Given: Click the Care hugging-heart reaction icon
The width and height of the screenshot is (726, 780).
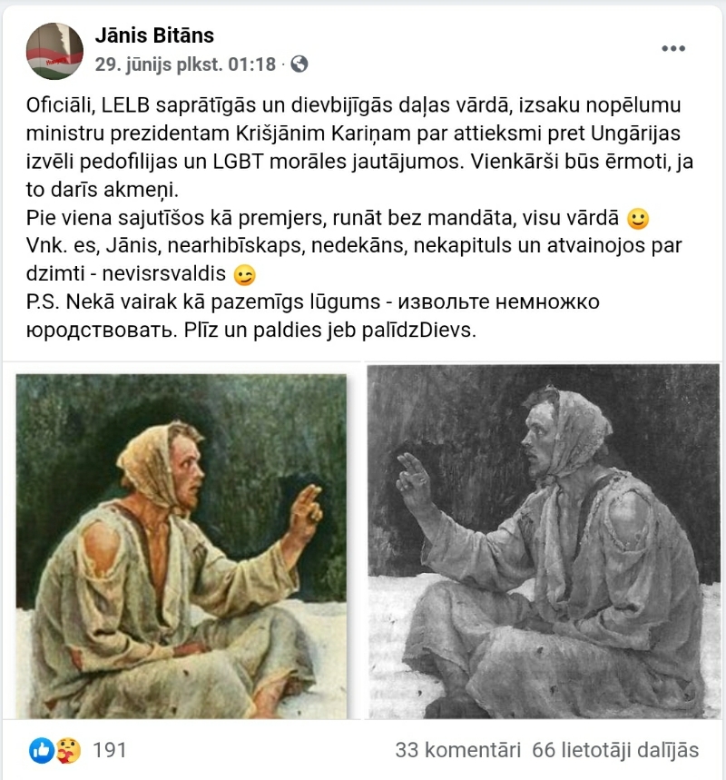Looking at the screenshot, I should pos(68,750).
